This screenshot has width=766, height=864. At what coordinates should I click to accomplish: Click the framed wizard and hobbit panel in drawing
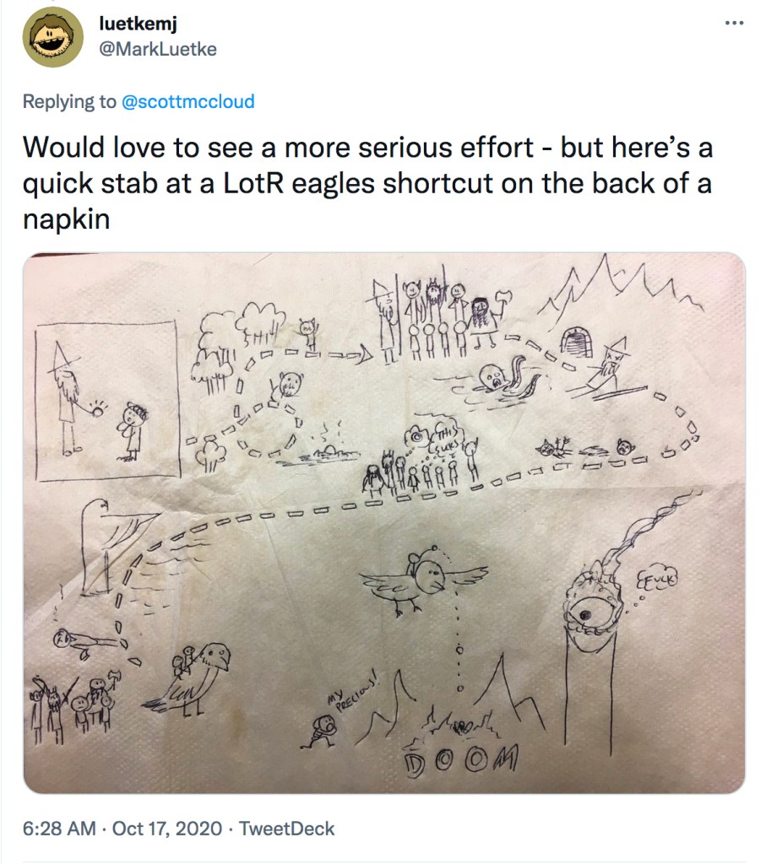click(107, 399)
